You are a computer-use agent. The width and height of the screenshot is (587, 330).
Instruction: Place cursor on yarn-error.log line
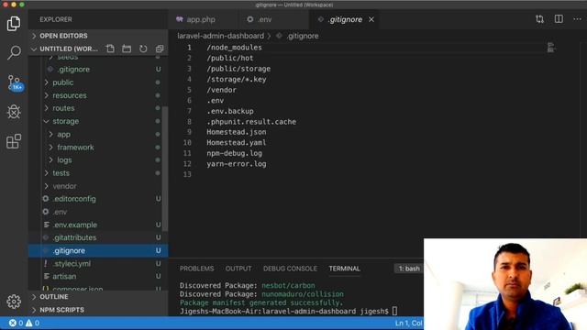pos(237,164)
